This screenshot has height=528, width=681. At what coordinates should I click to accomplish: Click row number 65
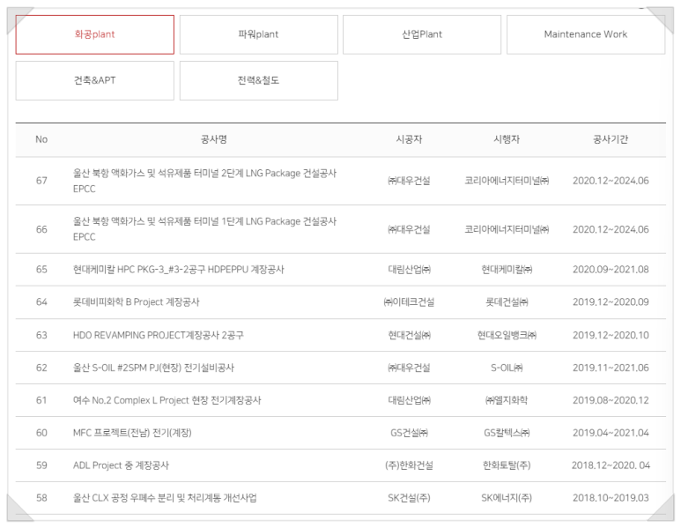point(41,270)
